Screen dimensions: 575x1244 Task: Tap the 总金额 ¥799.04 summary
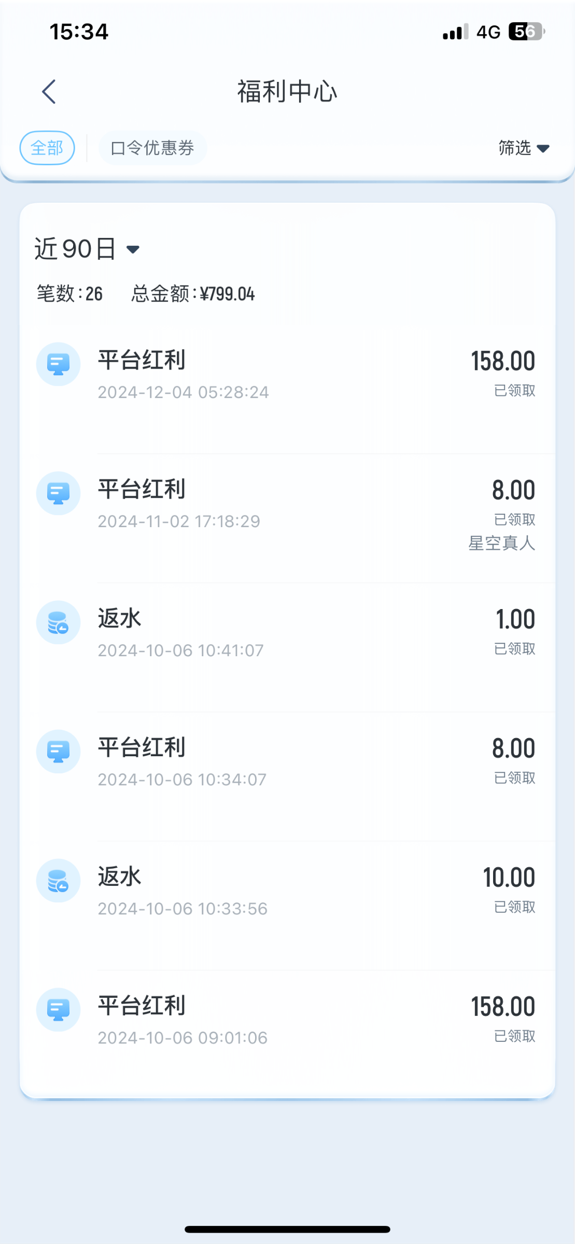pyautogui.click(x=193, y=294)
